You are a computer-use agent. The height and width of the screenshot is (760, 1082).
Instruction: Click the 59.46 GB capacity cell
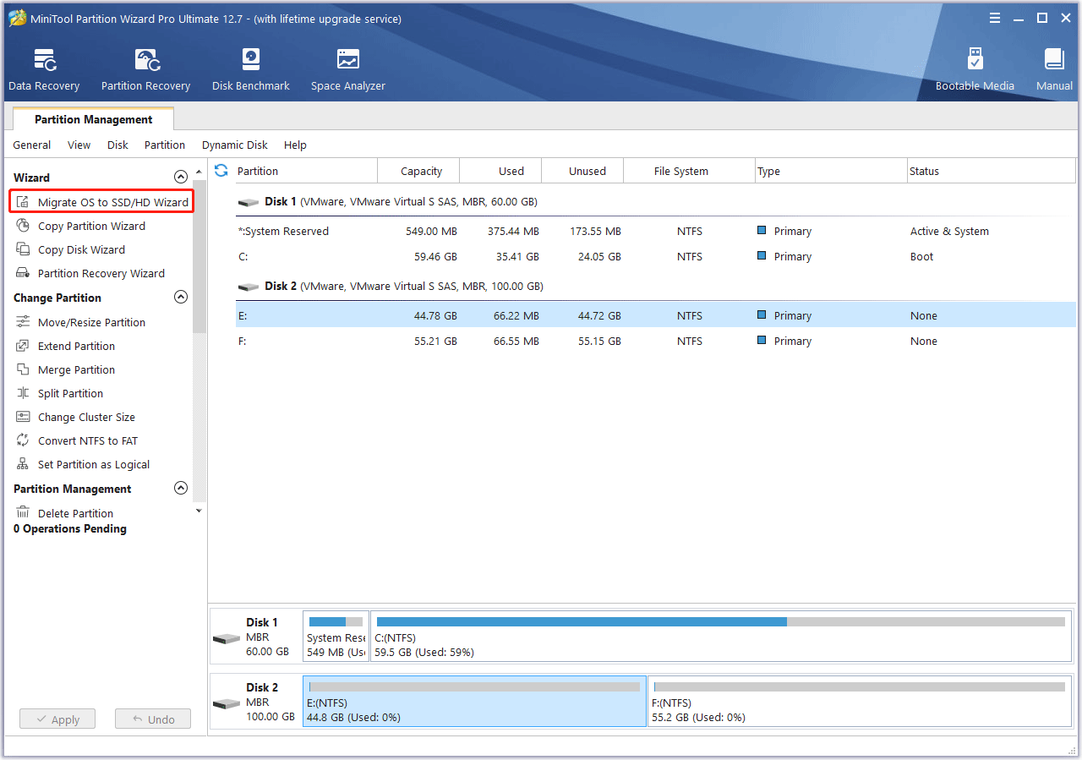pos(434,256)
